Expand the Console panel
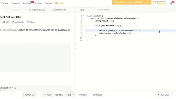Image resolution: width=176 pixels, height=99 pixels. coord(84,95)
